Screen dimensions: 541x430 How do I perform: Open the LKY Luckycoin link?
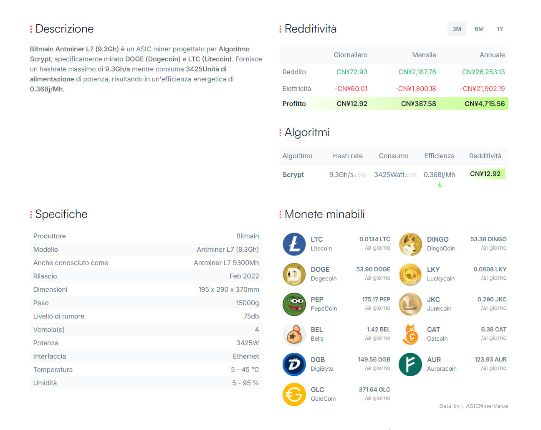[x=441, y=274]
